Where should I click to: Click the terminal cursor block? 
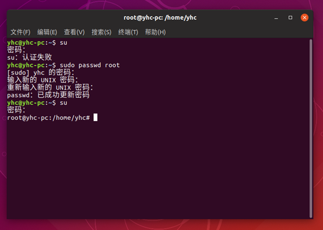[x=96, y=118]
